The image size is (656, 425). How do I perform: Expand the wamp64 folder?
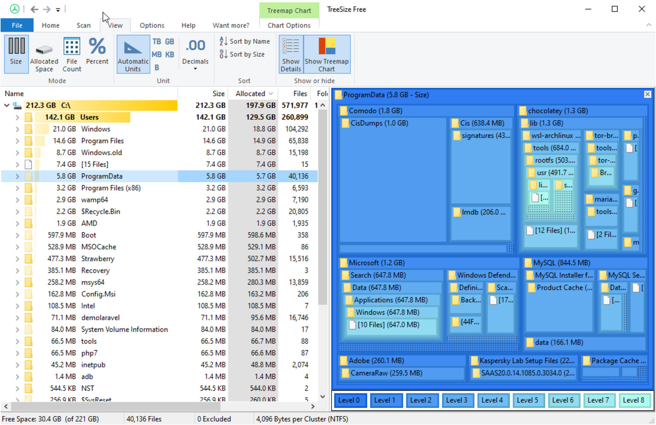(17, 200)
